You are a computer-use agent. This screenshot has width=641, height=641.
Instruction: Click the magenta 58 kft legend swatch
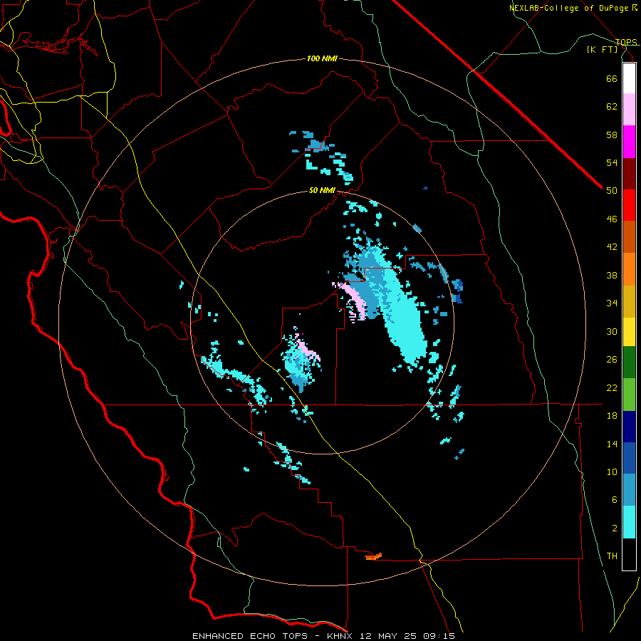pos(629,142)
